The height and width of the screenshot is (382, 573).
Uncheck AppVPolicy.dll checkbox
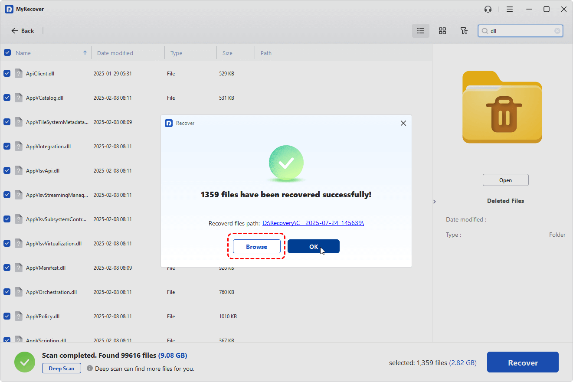point(7,316)
